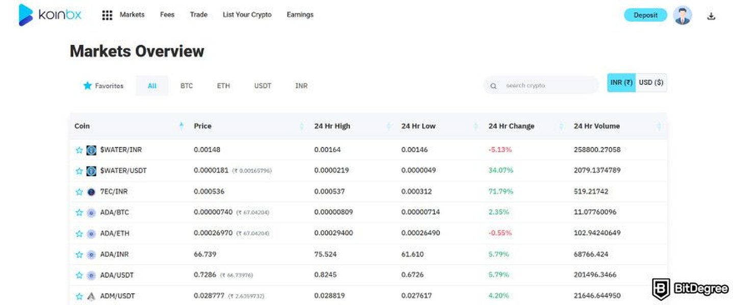Image resolution: width=733 pixels, height=305 pixels.
Task: Filter markets by USDT tab
Action: point(263,86)
